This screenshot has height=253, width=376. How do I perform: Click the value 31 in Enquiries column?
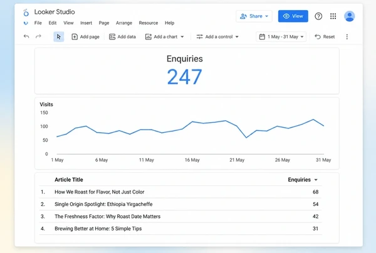(315, 229)
